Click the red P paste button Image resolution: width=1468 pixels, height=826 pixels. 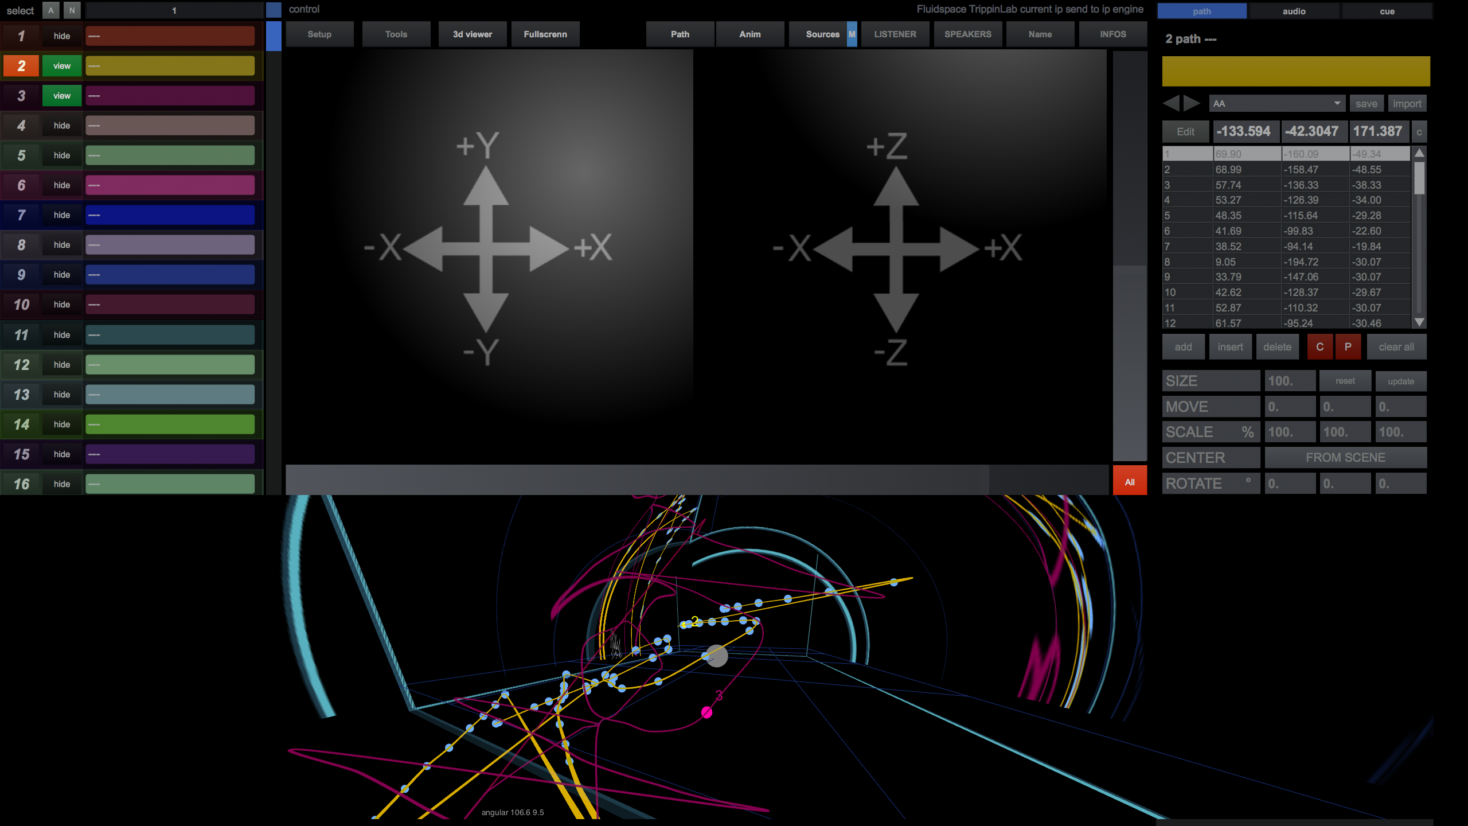click(x=1348, y=347)
